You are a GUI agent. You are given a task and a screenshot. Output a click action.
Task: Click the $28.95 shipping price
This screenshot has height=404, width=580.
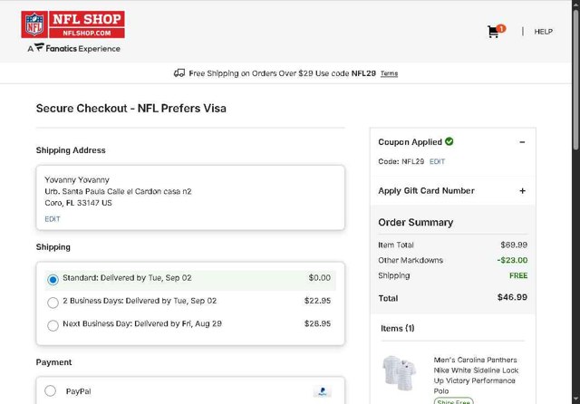pos(317,323)
